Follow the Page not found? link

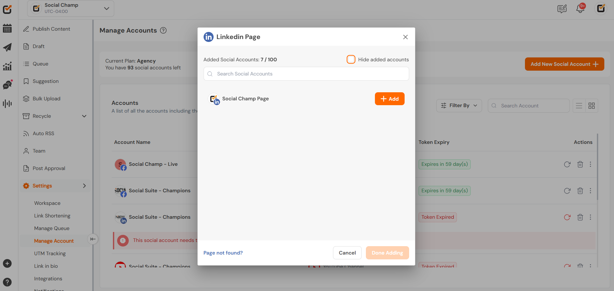pos(223,253)
